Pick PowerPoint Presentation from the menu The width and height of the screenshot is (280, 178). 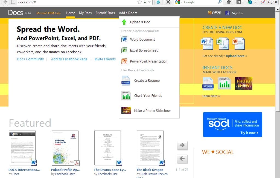point(149,61)
